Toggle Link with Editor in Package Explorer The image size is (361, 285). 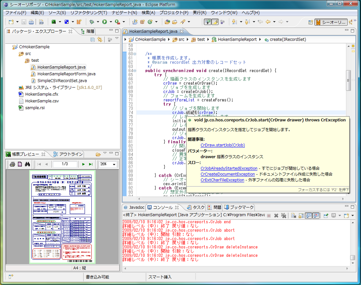[x=100, y=40]
